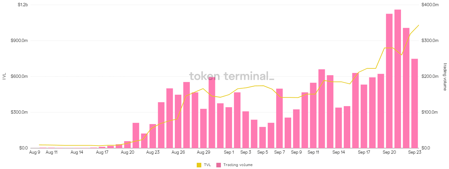Click the Sep 1 x-axis date label
Image resolution: width=449 pixels, height=169 pixels.
(229, 152)
